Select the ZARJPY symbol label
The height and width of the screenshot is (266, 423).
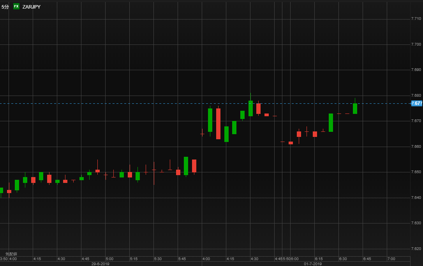(31, 7)
